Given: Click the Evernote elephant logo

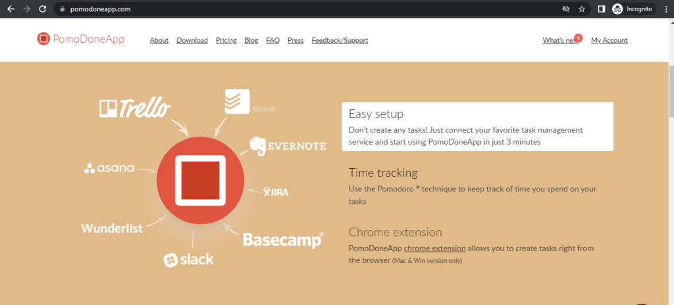Looking at the screenshot, I should (x=258, y=146).
